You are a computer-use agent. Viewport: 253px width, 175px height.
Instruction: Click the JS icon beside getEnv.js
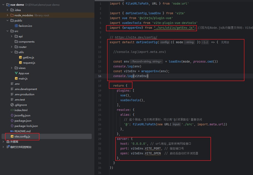[x=20, y=57]
